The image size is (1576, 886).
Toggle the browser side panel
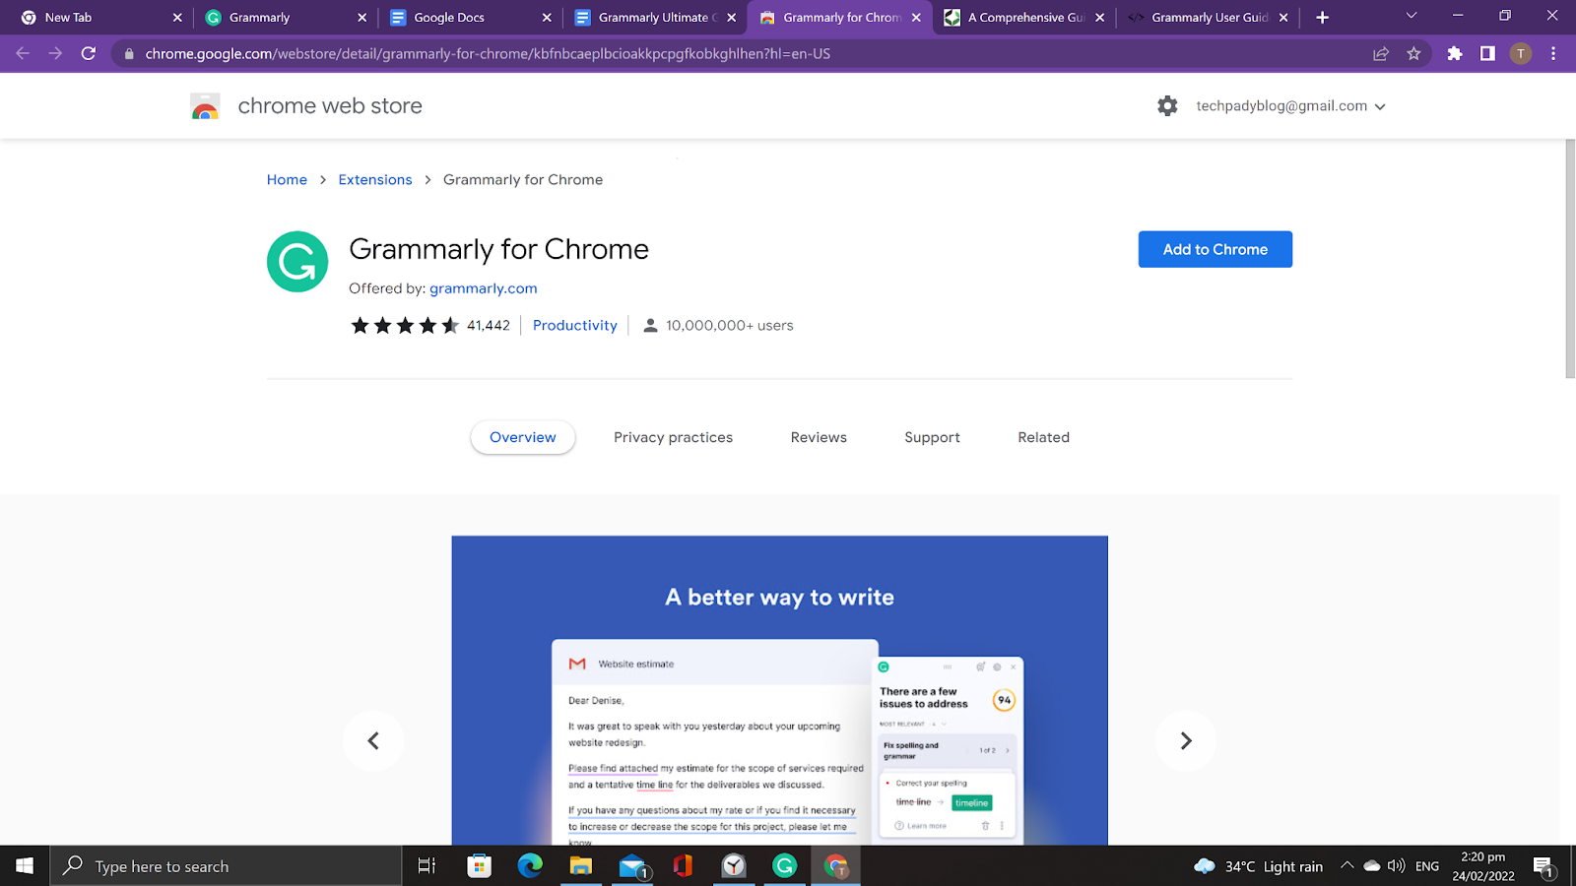click(1487, 54)
